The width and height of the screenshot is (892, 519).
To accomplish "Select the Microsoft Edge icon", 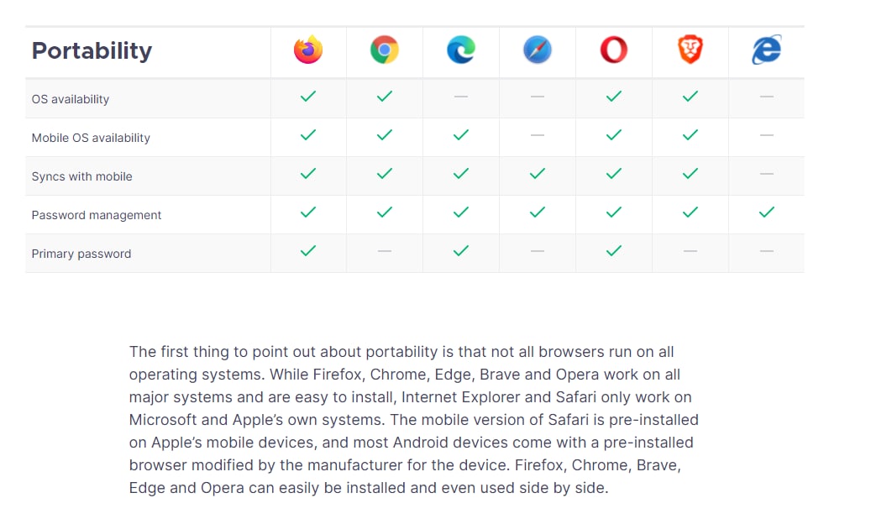I will (461, 50).
